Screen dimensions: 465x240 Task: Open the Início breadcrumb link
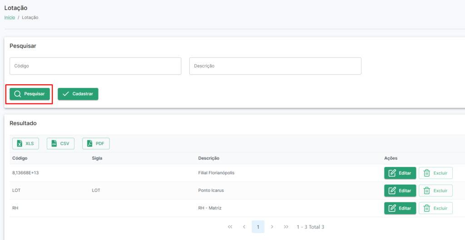(10, 18)
